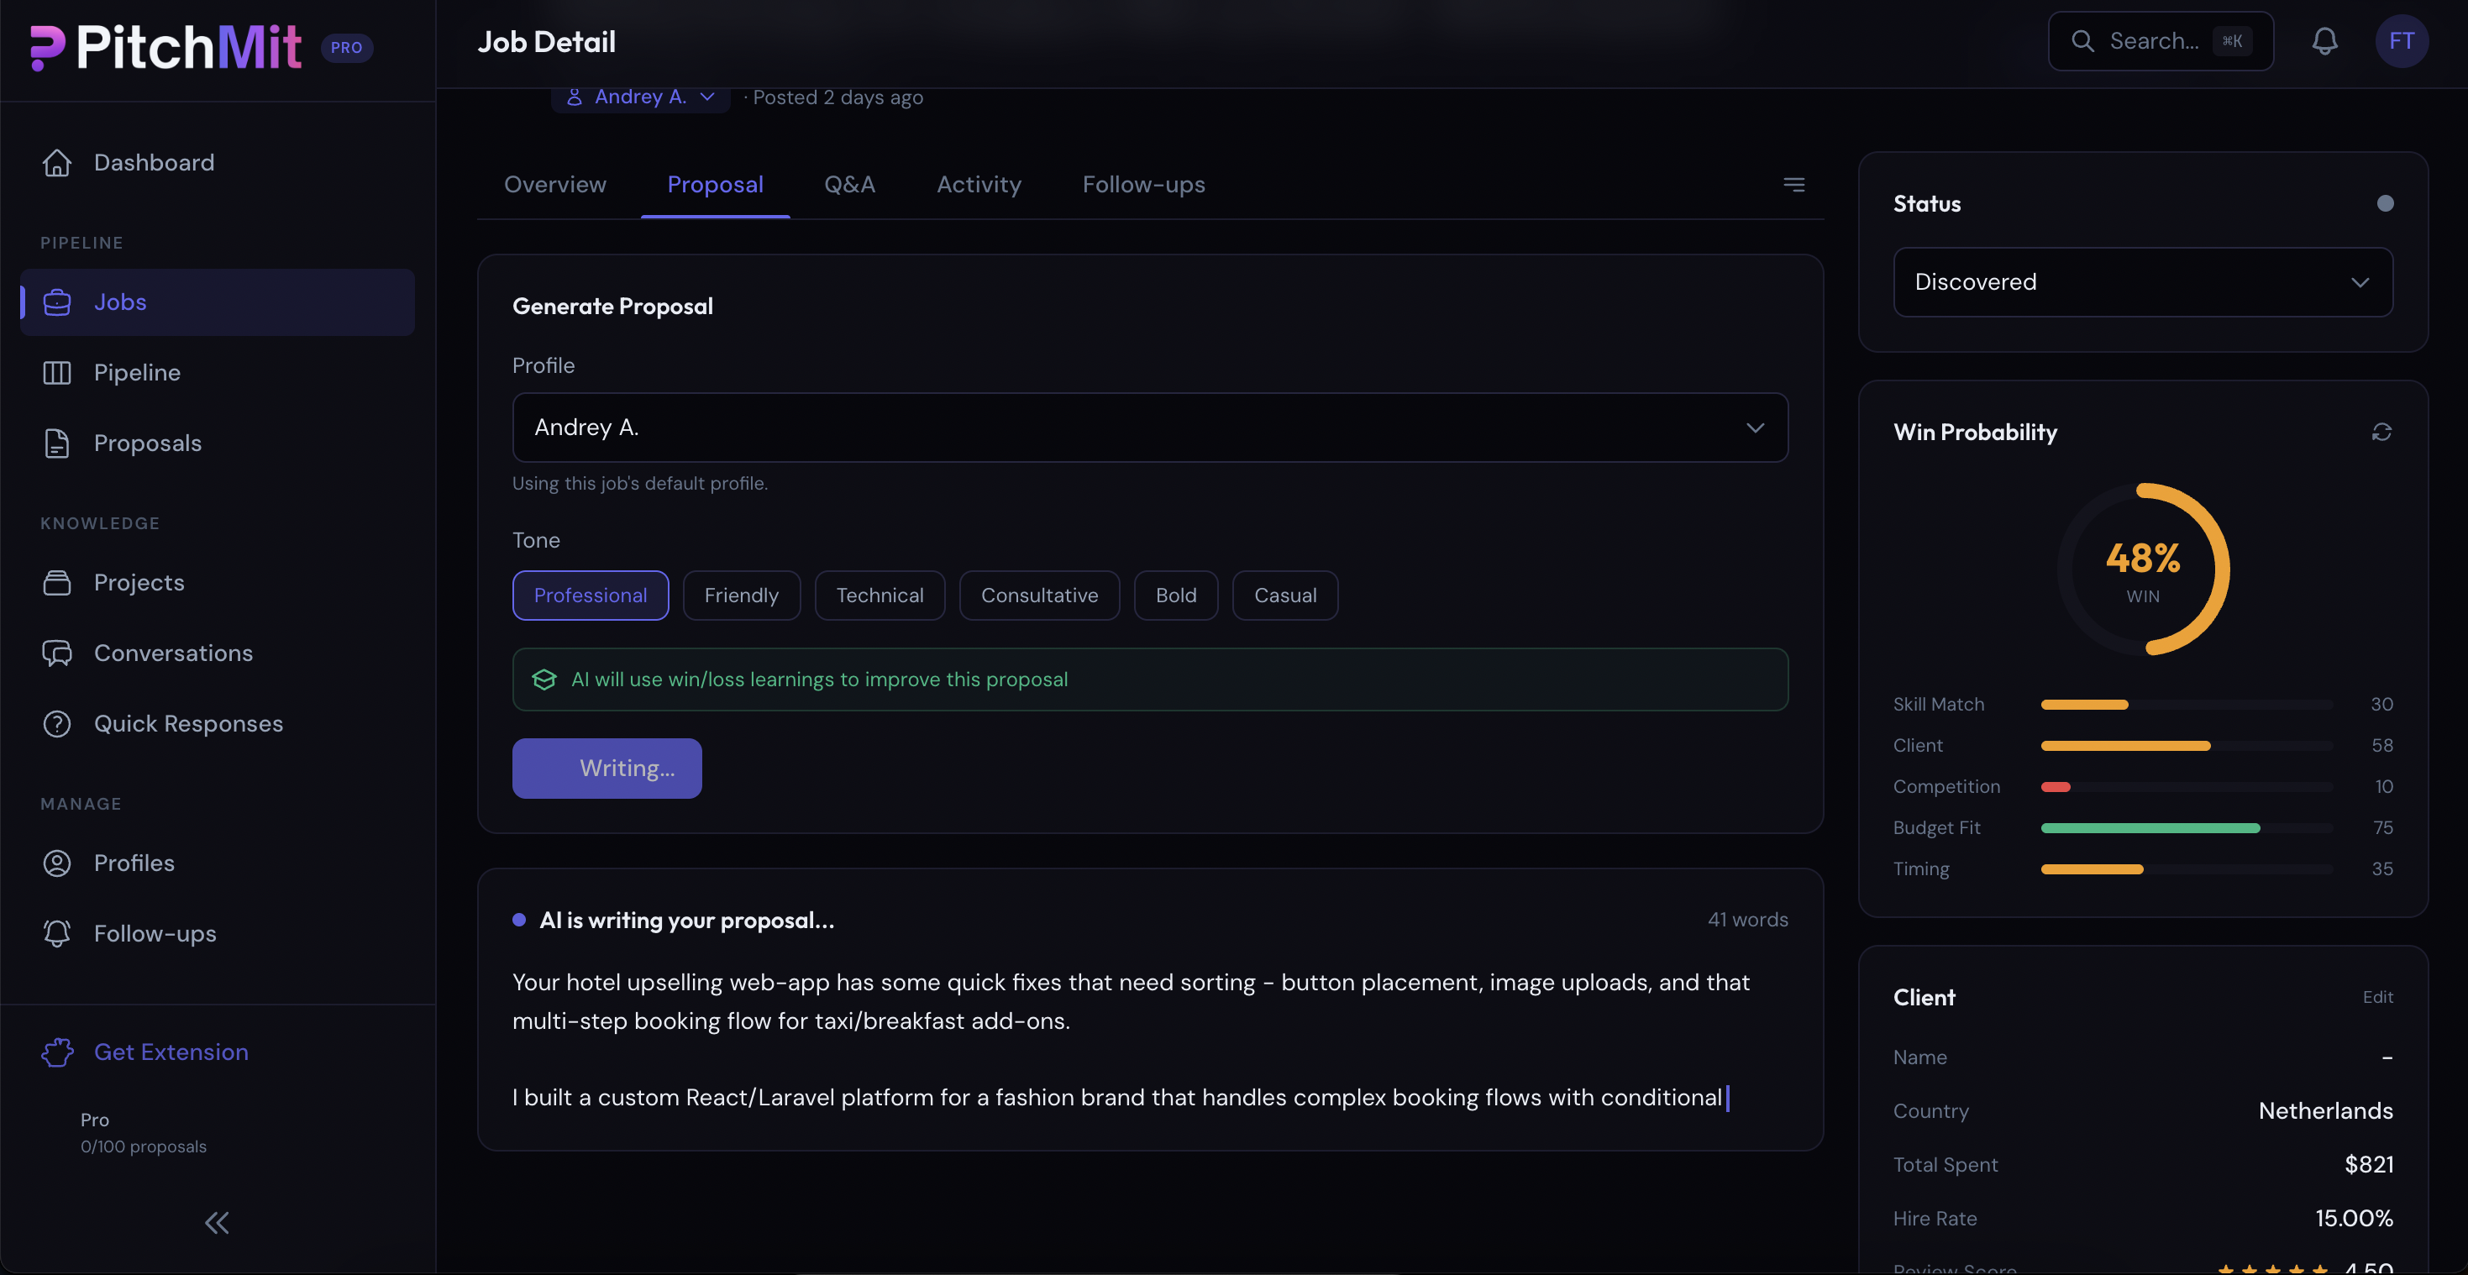Expand the Profile dropdown showing Andrey A.
The height and width of the screenshot is (1275, 2468).
pyautogui.click(x=1150, y=428)
